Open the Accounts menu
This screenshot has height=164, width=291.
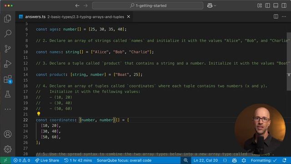pos(8,134)
